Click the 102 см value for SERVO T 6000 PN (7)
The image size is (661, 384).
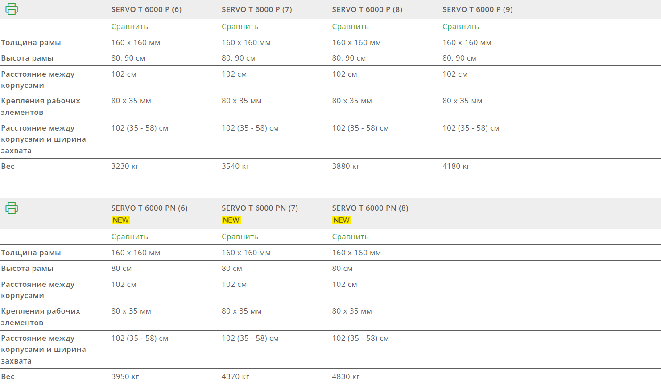coord(234,284)
